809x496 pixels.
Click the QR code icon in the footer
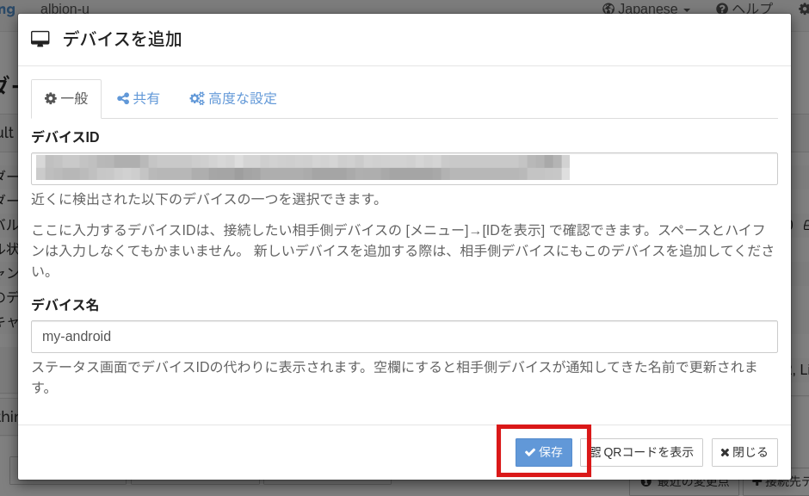[595, 452]
